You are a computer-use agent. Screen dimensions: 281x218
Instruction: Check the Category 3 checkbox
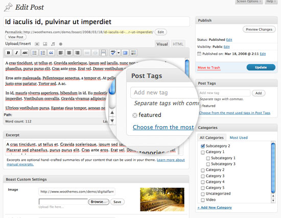point(203,176)
